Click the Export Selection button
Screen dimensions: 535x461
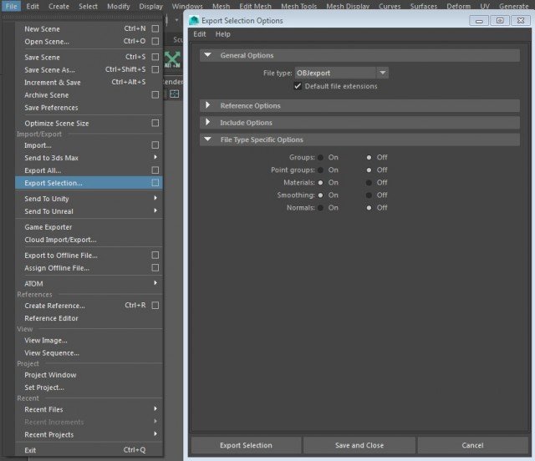pos(246,445)
